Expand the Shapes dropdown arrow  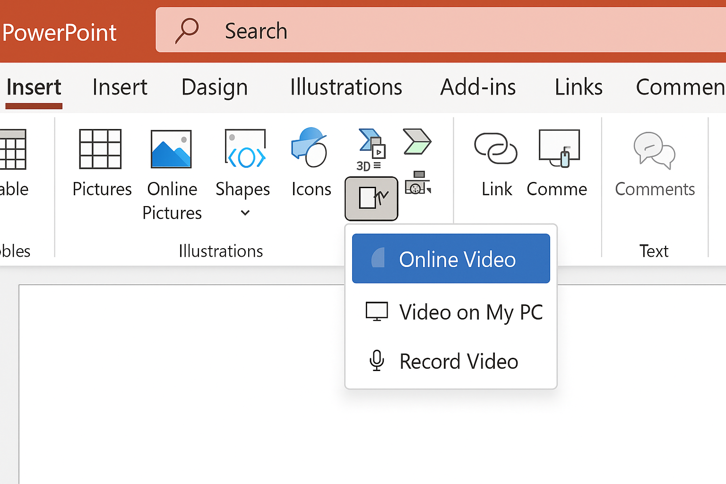coord(245,213)
